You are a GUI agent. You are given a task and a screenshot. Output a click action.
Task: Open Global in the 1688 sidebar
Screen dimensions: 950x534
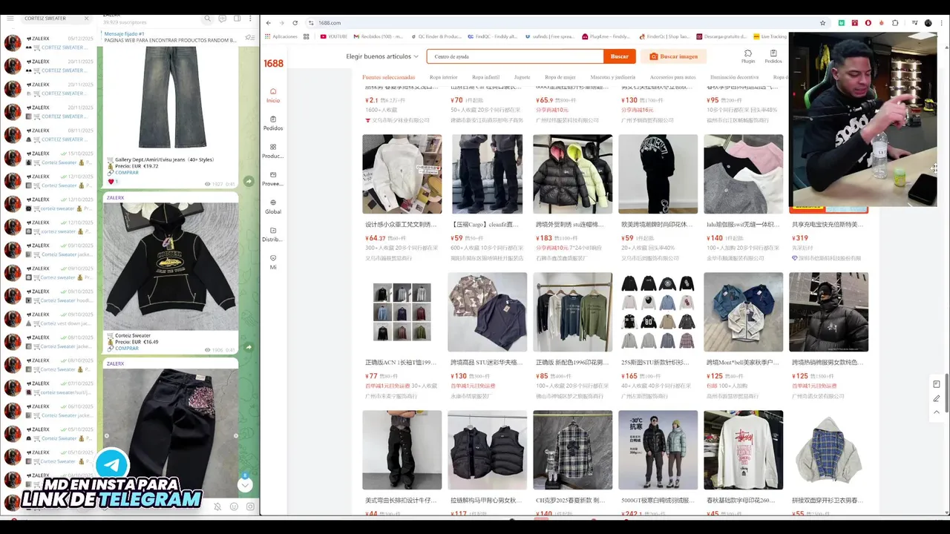(x=273, y=206)
